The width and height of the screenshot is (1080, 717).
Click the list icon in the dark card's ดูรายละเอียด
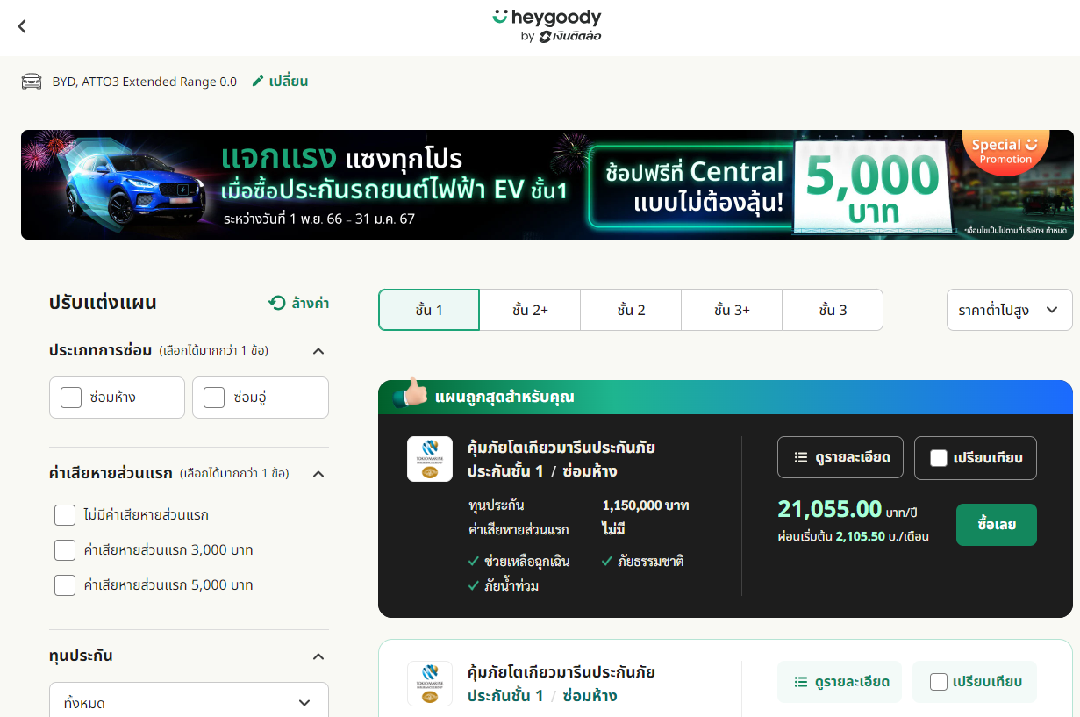pos(800,457)
